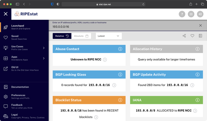Image resolution: width=207 pixels, height=121 pixels.
Task: Click the share results icon
Action: tap(184, 36)
